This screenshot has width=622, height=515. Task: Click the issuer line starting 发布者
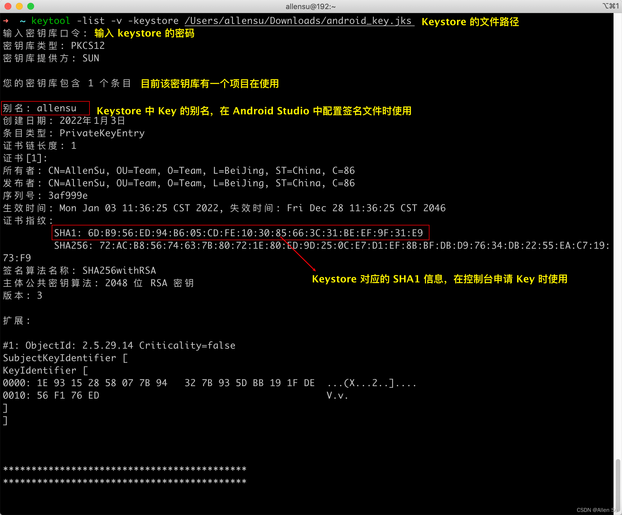pos(179,183)
